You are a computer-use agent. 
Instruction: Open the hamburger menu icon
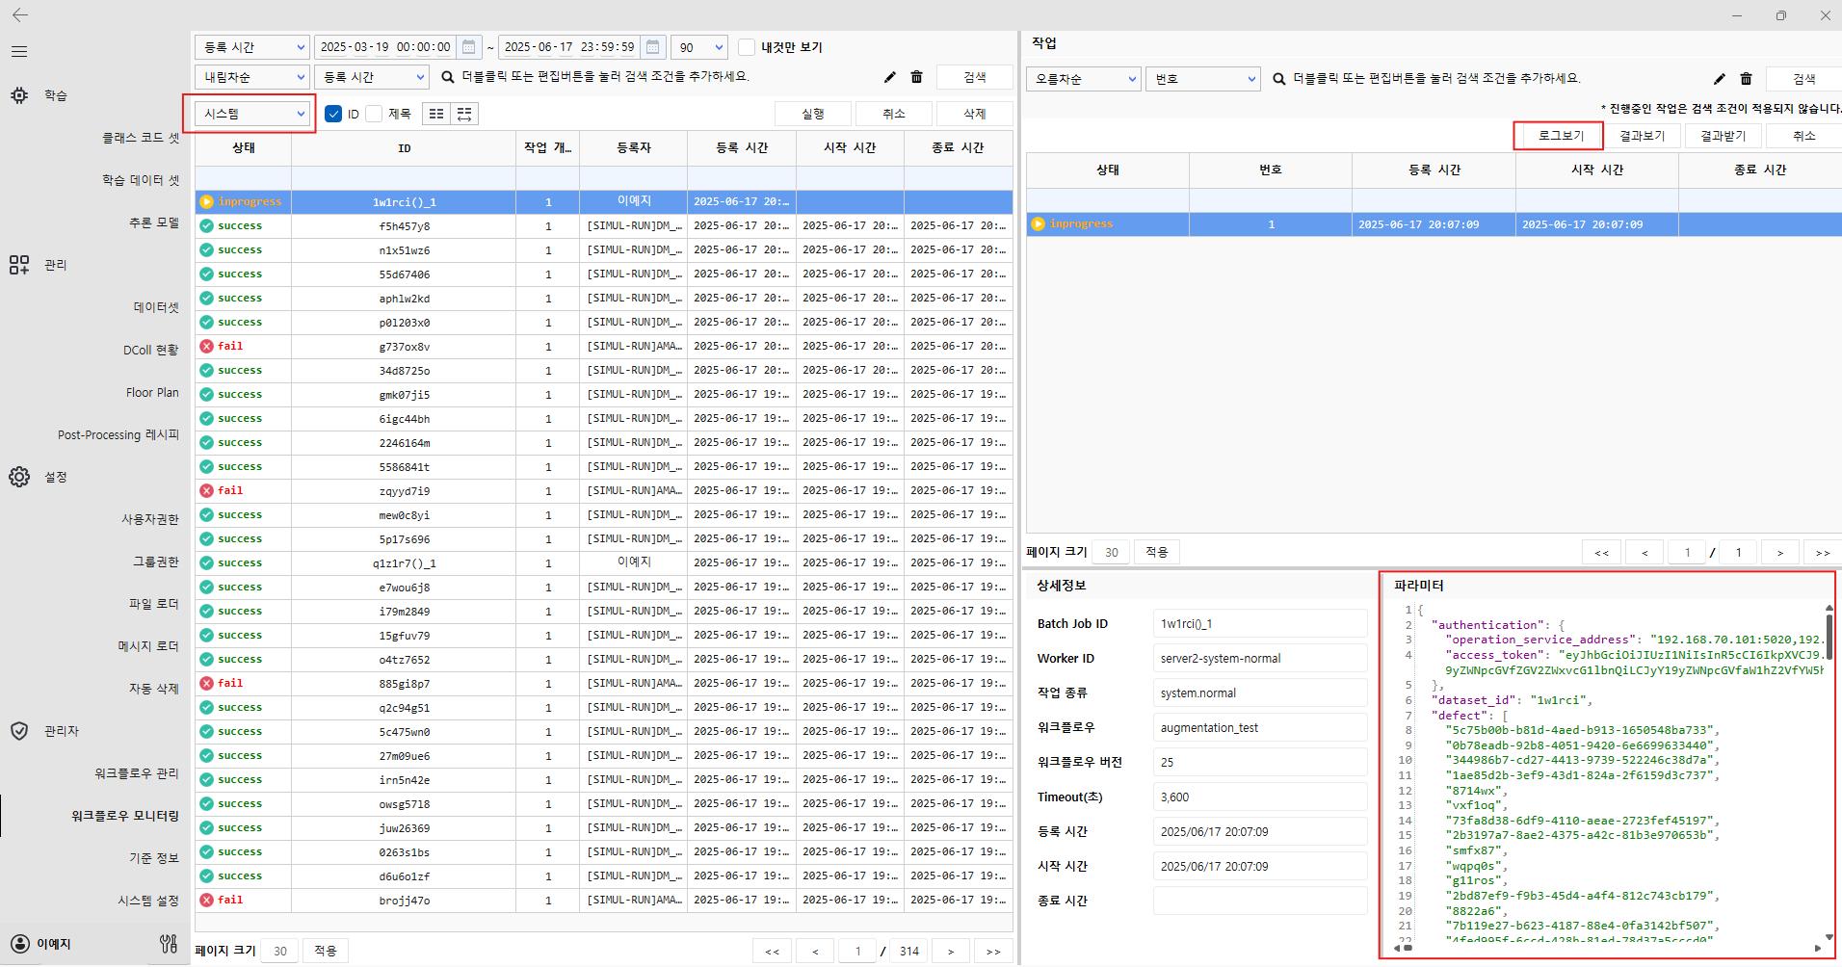pos(19,52)
